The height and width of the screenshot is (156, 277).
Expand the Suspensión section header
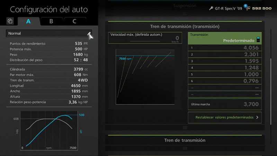pos(185,6)
